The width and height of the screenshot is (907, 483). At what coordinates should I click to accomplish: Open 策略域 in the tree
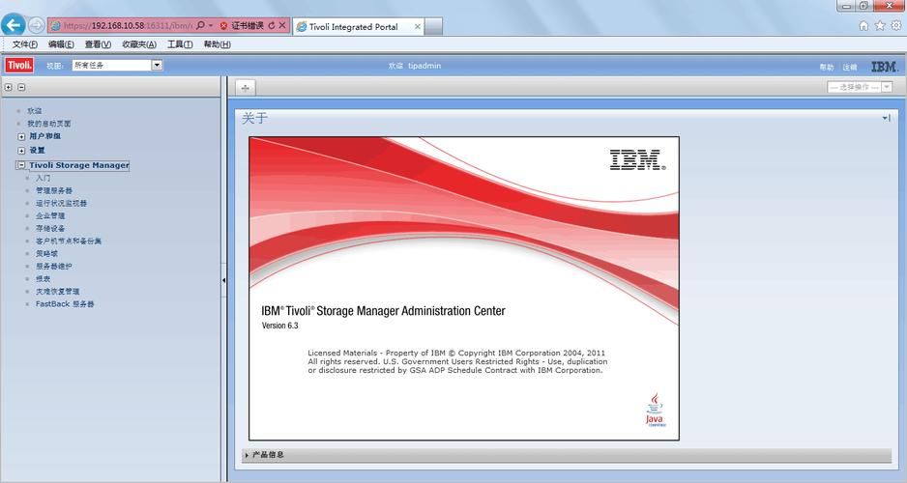tap(46, 254)
